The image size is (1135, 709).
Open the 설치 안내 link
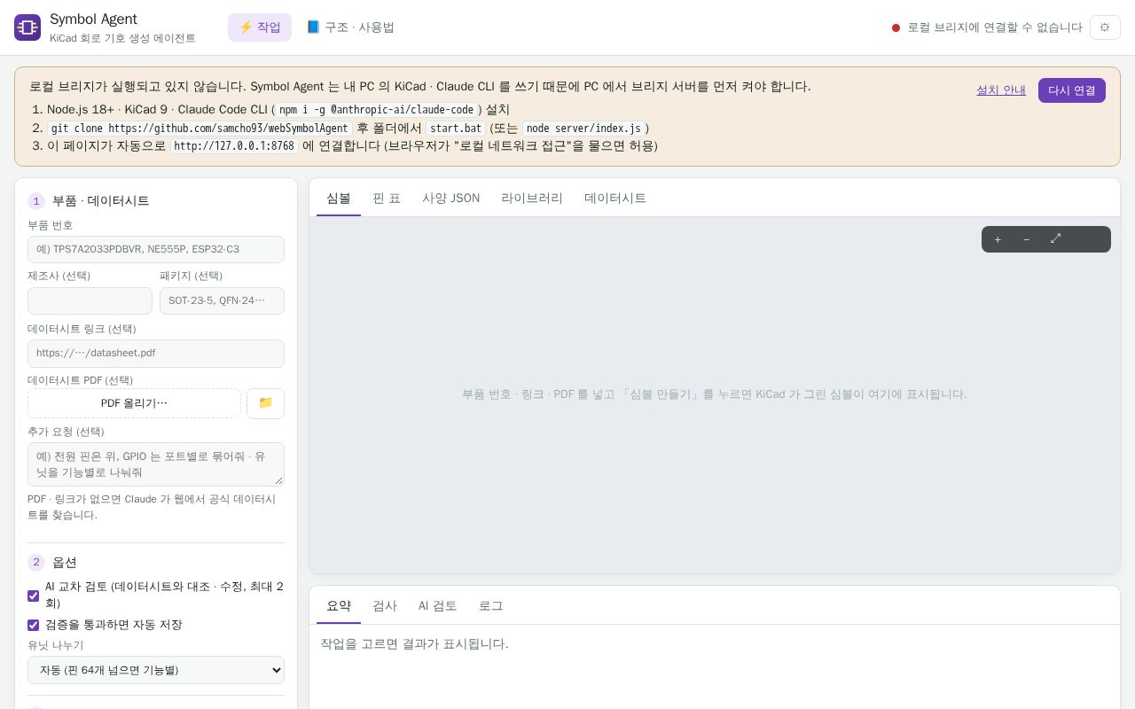tap(1001, 90)
